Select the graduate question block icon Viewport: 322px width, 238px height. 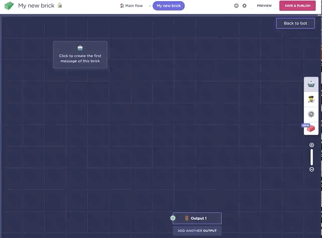coord(311,99)
